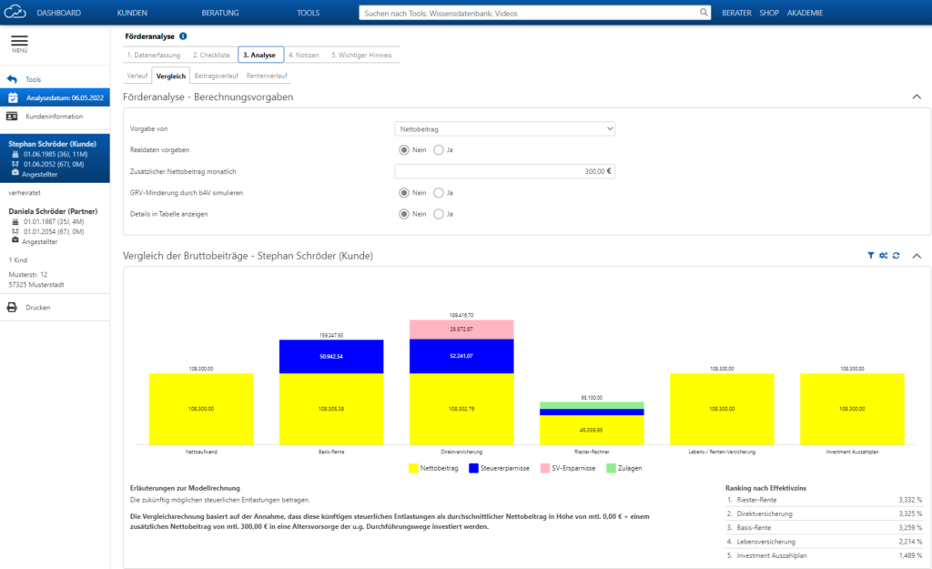Click the blue Steuerersparnisse legend swatch

click(472, 469)
